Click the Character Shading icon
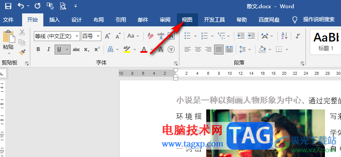Image resolution: width=341 pixels, height=157 pixels. pos(160,49)
